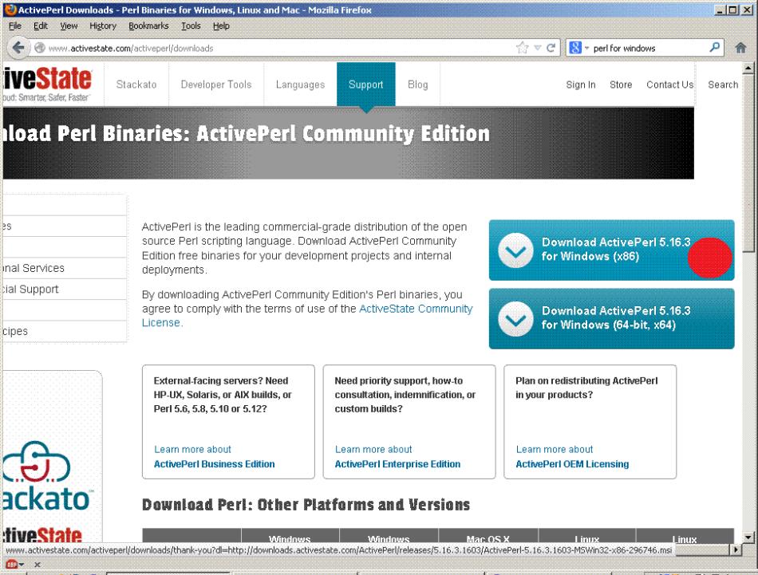
Task: Click the horizontal scrollbar right arrow
Action: tap(736, 549)
